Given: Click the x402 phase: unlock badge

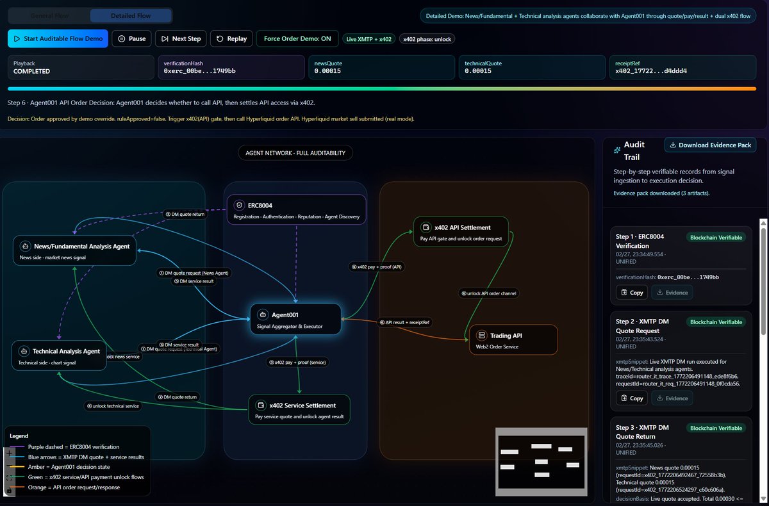Looking at the screenshot, I should [427, 39].
